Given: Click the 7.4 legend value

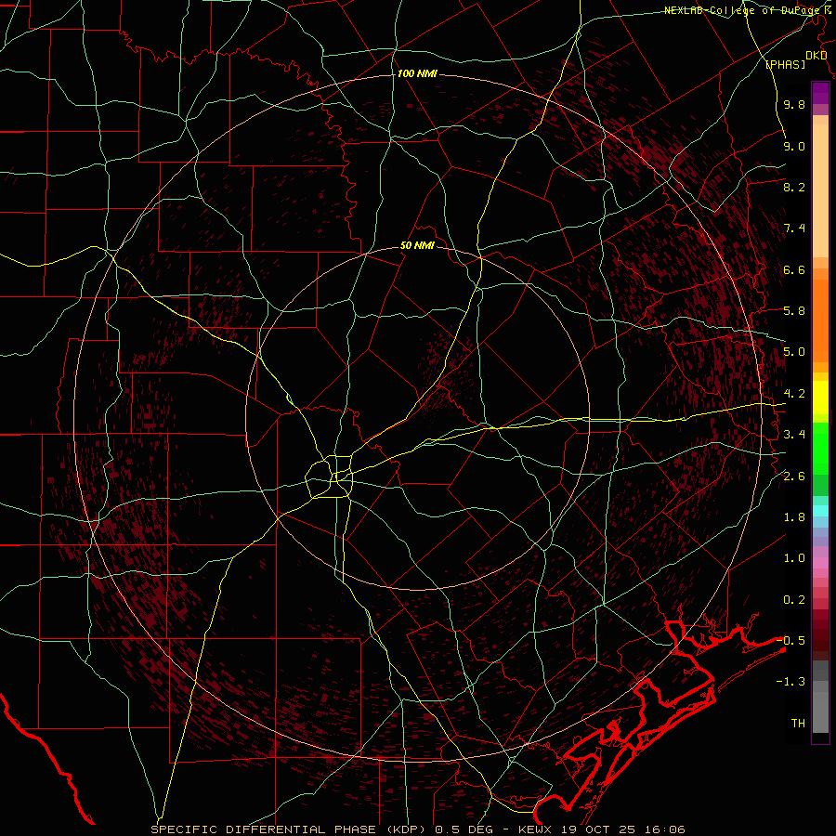Looking at the screenshot, I should click(x=794, y=229).
